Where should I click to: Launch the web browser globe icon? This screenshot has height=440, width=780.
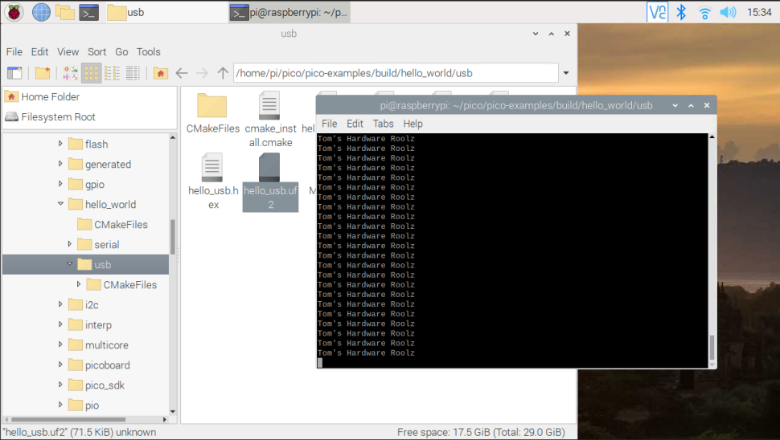point(41,12)
